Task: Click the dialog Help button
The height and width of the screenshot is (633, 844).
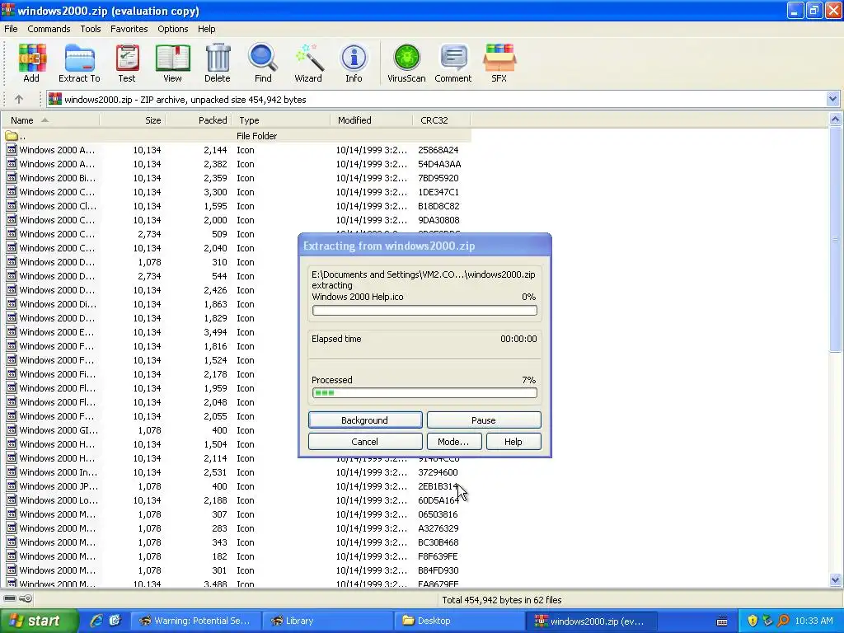Action: pyautogui.click(x=513, y=442)
